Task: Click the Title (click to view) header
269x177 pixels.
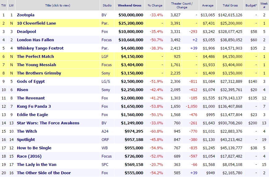Action: pos(58,5)
